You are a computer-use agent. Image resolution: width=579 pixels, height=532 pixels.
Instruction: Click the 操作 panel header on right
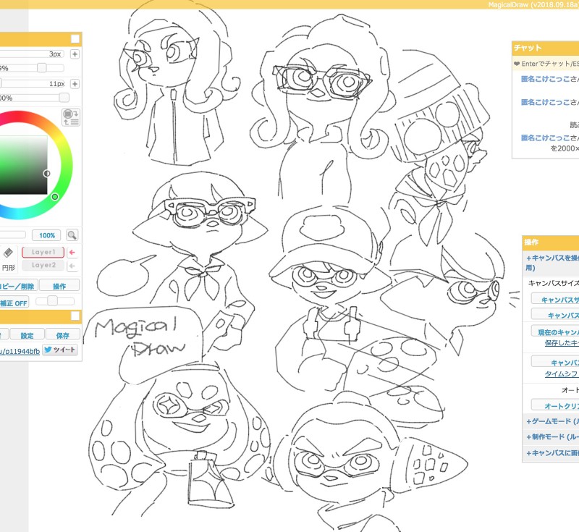(551, 242)
